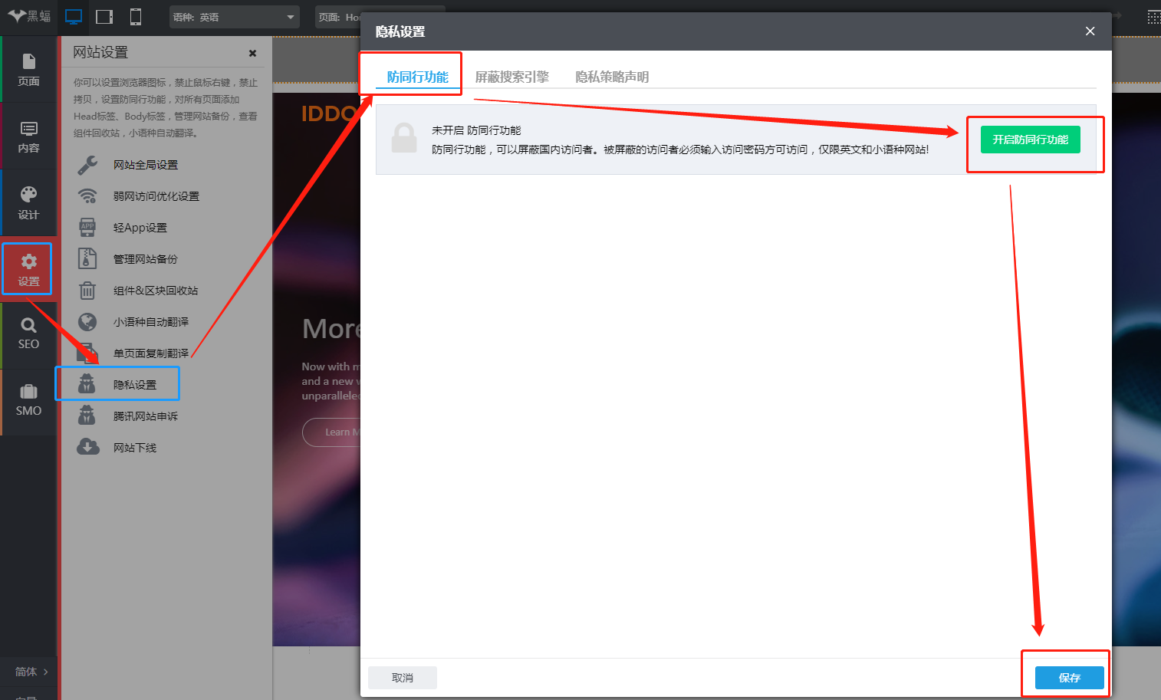Open the 页面 sidebar panel
Image resolution: width=1161 pixels, height=700 pixels.
[28, 69]
